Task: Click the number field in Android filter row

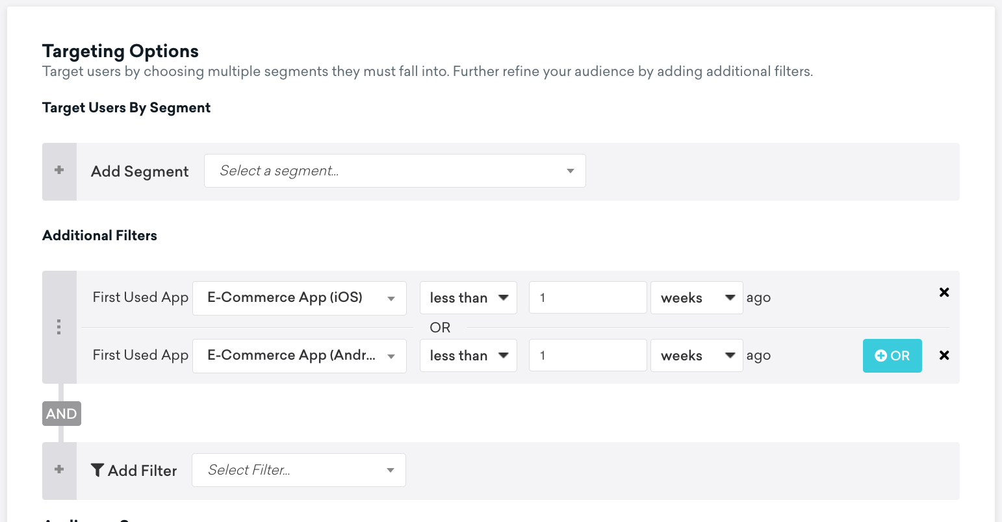Action: [587, 356]
